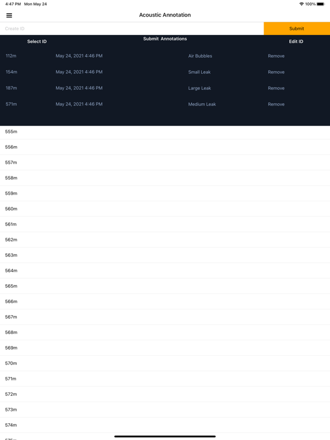Select the 187m annotation row ID
Screen dimensions: 330x440
click(x=11, y=88)
